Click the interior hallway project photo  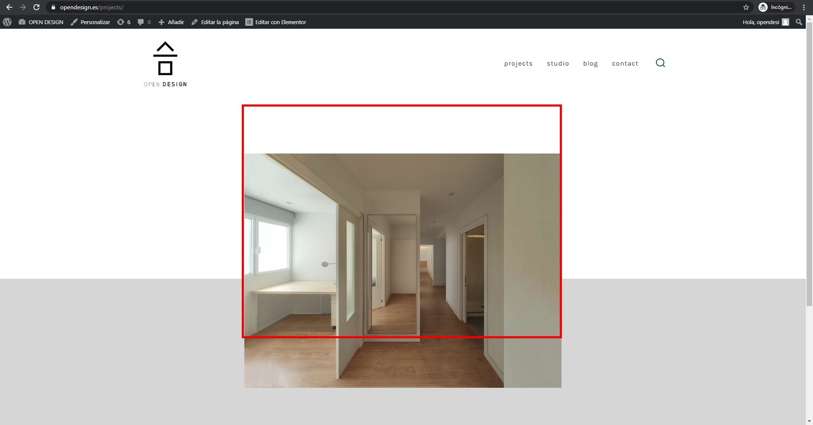click(x=403, y=271)
